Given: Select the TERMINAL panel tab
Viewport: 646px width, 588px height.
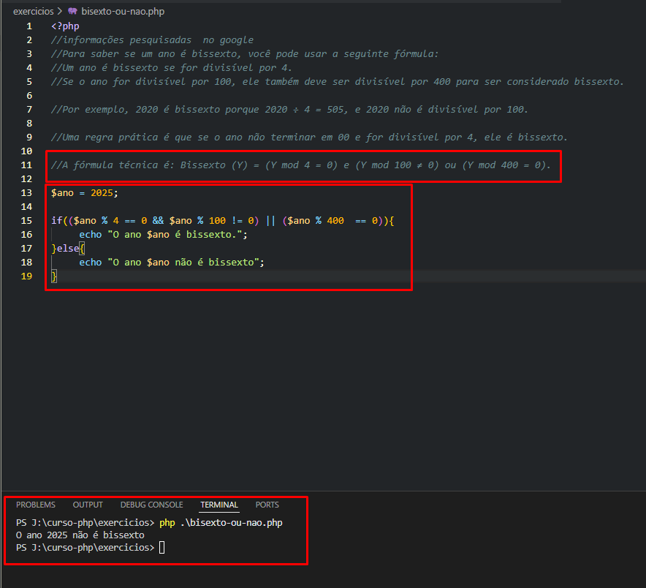Looking at the screenshot, I should [219, 505].
